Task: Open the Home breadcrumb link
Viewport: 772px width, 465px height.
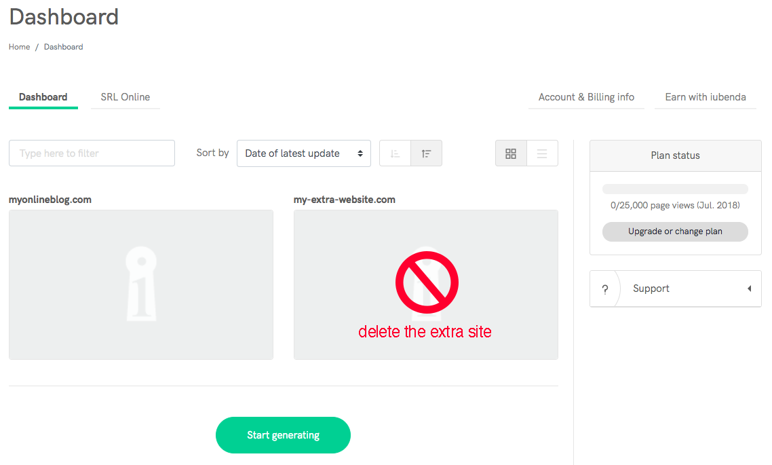Action: tap(19, 46)
